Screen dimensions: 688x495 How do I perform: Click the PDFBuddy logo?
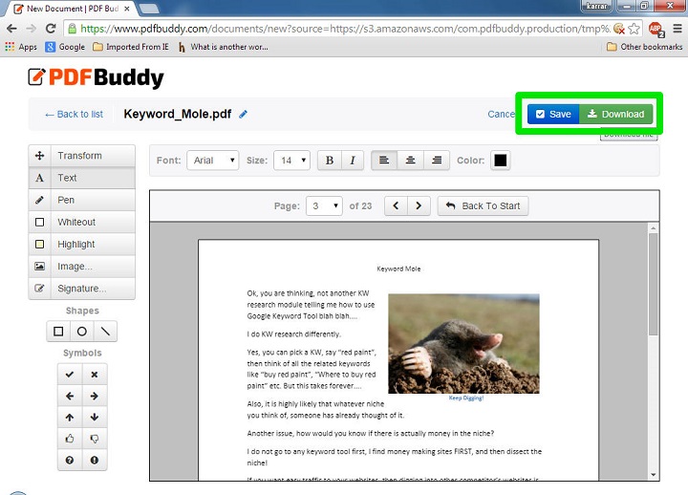click(96, 77)
